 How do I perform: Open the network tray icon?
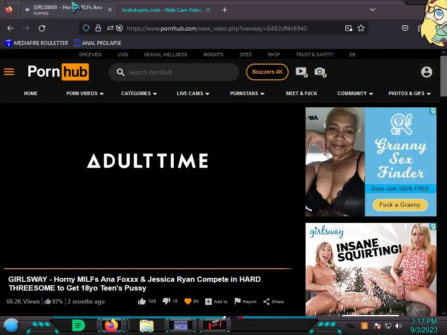[388, 325]
